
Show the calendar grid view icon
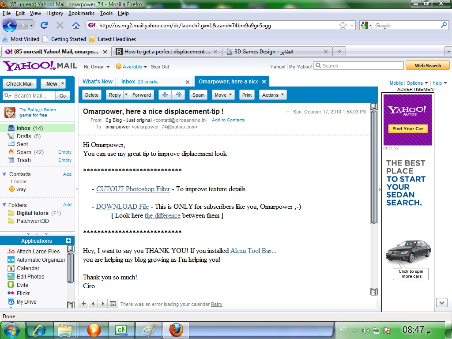point(113,304)
